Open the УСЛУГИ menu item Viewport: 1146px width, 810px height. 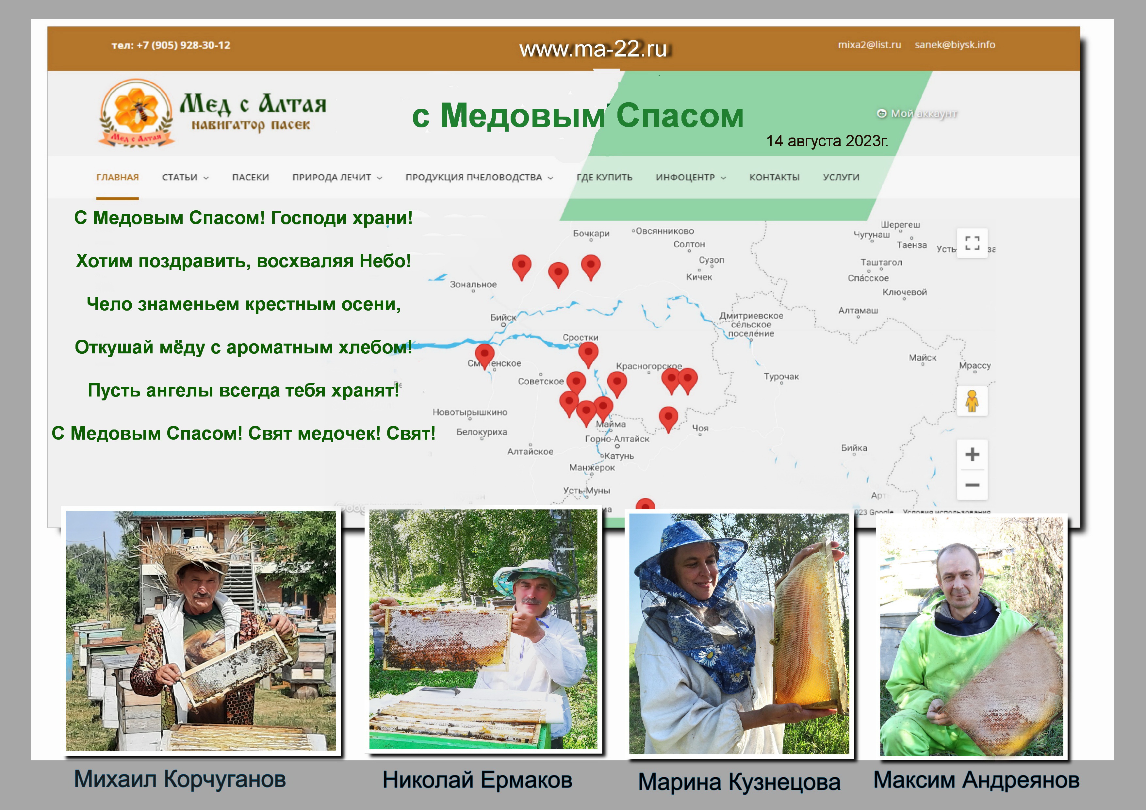841,177
